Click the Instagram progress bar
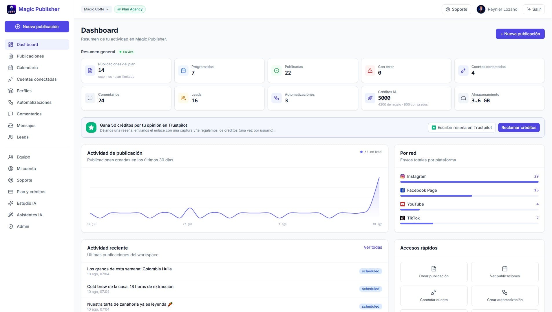This screenshot has height=312, width=552. tap(469, 182)
